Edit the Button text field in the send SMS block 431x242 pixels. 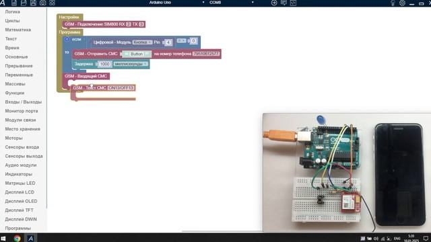point(137,54)
